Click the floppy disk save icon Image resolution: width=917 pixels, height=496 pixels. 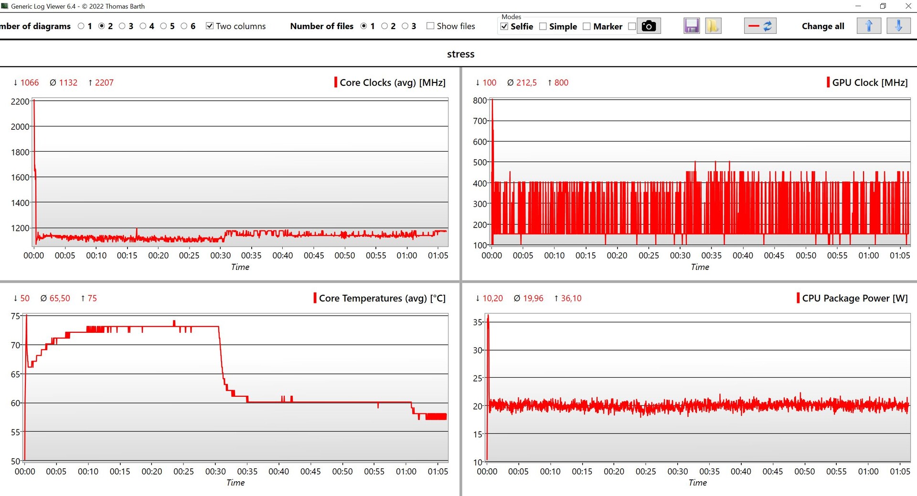click(691, 26)
